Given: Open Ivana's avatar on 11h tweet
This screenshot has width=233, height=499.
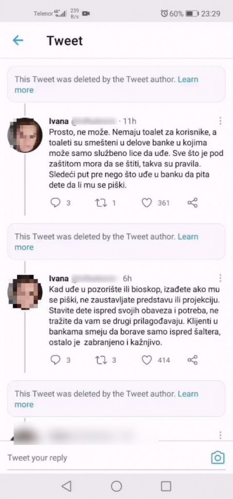Looking at the screenshot, I should 25,135.
